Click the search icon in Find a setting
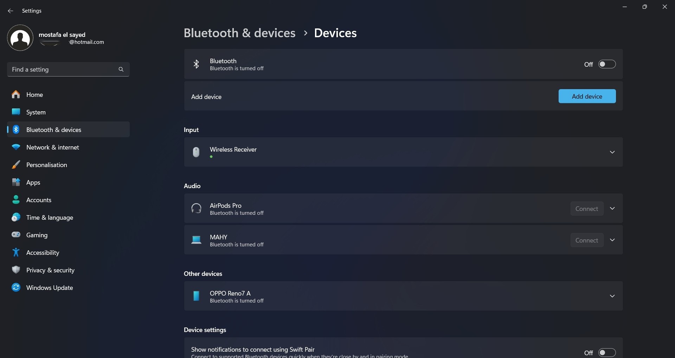Viewport: 675px width, 358px height. coord(121,69)
